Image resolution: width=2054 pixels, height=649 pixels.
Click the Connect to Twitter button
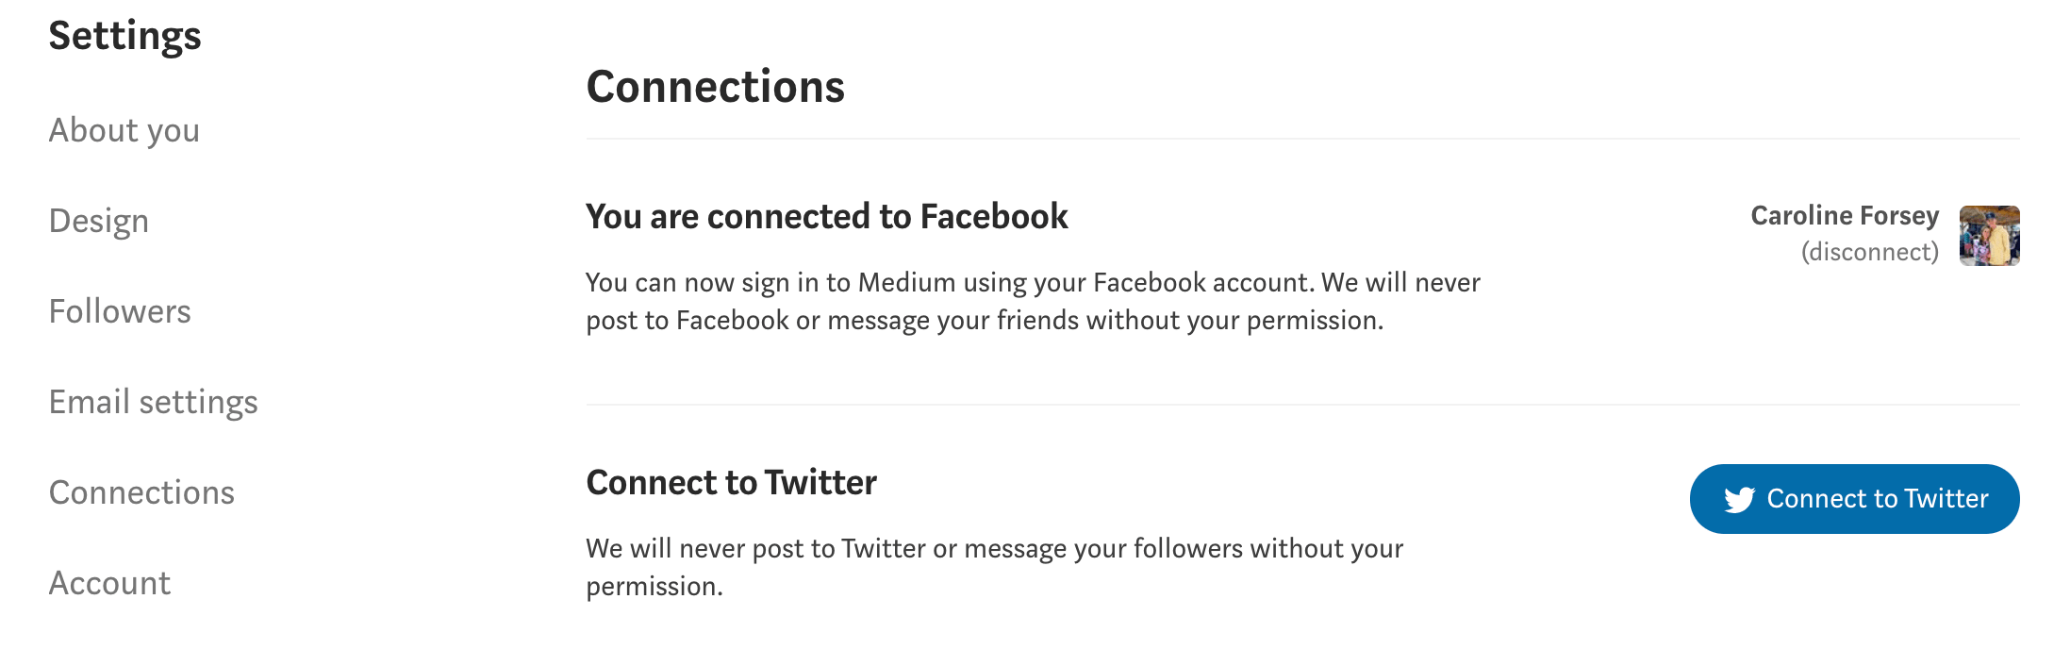pos(1853,499)
